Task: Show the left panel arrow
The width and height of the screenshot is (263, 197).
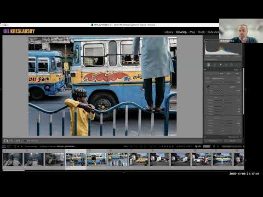Action: (x=1, y=89)
